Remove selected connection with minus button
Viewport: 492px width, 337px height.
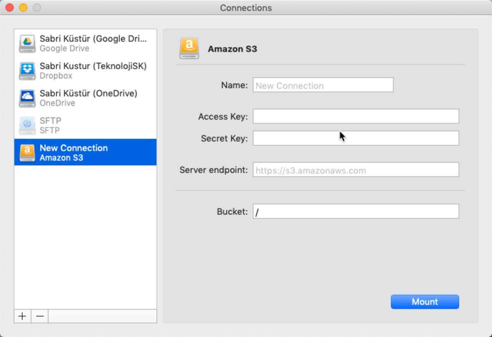point(40,316)
